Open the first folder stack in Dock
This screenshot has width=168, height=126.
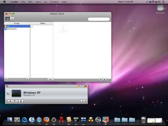(x=117, y=120)
